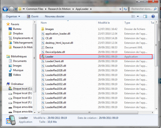Select AppLoader breadcrumb segment
161x128 pixels.
tap(82, 9)
